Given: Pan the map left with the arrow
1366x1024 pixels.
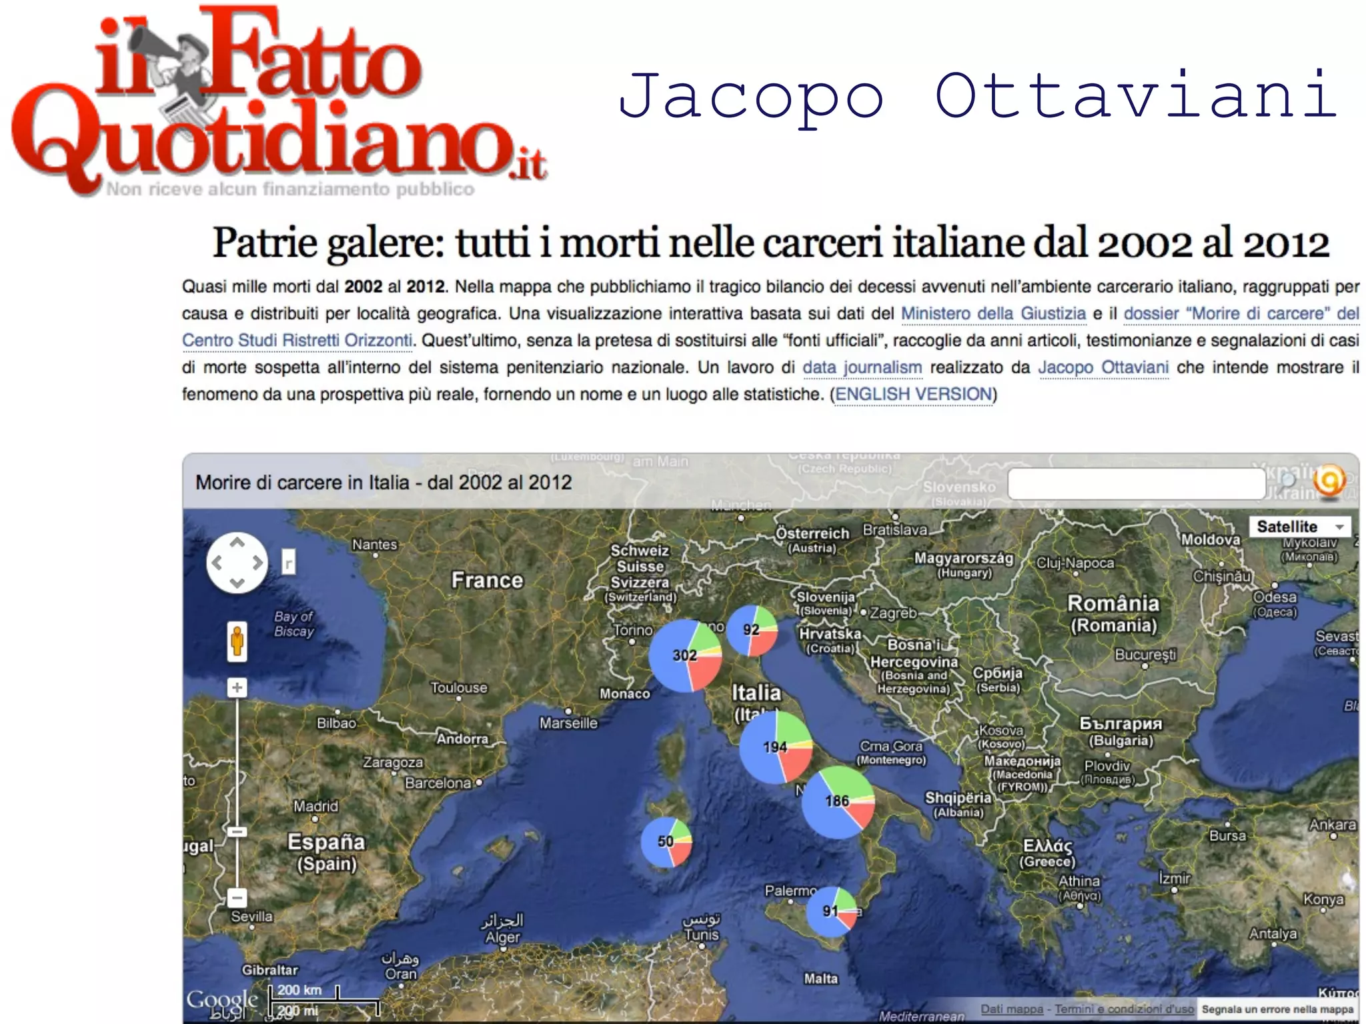Looking at the screenshot, I should point(217,563).
